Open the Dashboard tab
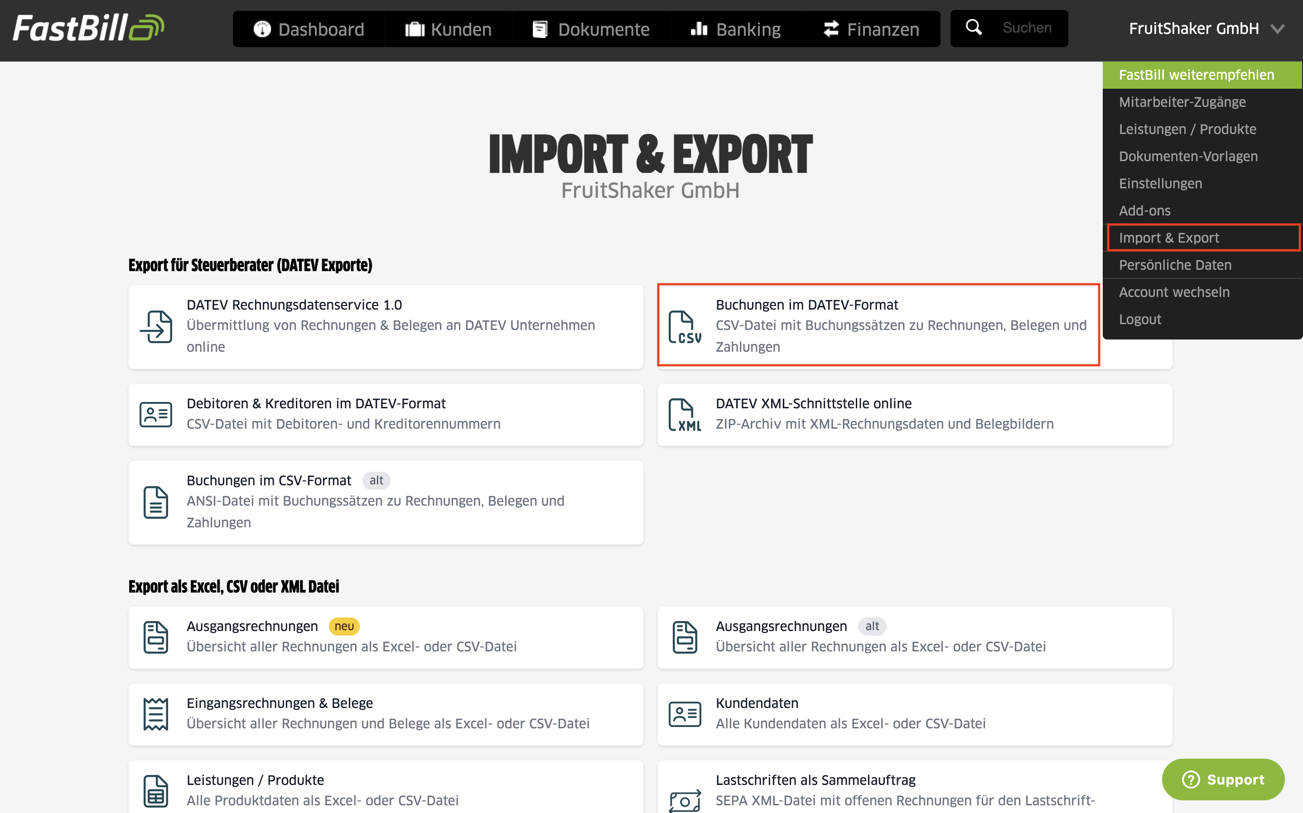Image resolution: width=1303 pixels, height=813 pixels. pos(309,29)
